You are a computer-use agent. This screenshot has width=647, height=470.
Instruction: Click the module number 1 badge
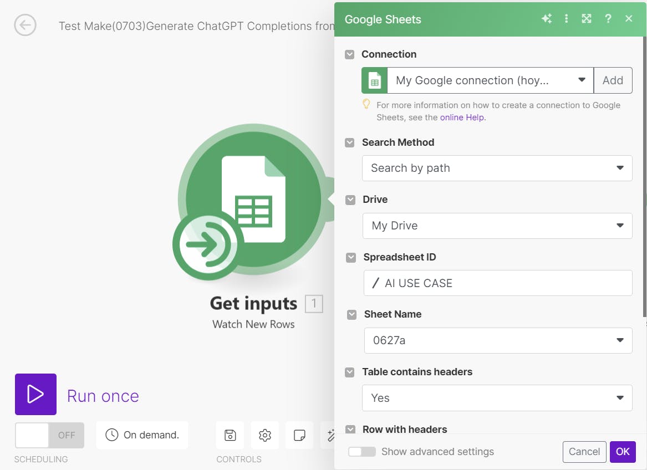[314, 304]
